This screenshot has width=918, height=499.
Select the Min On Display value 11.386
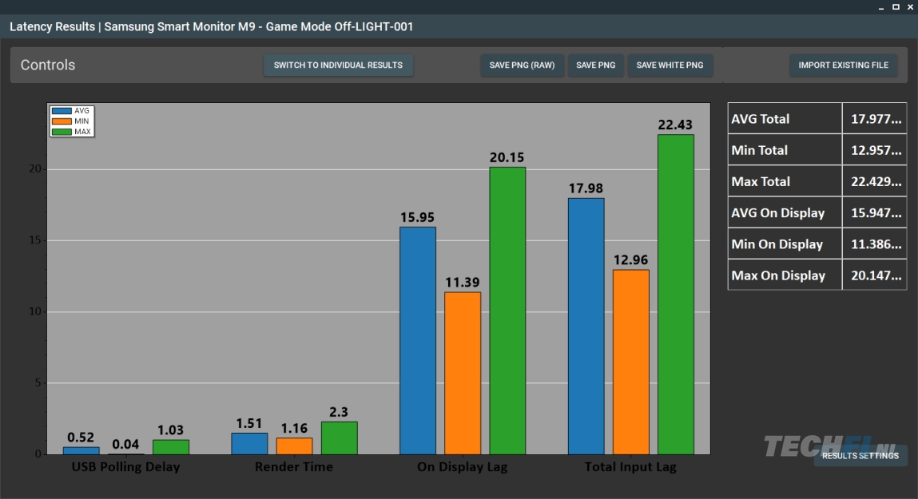tap(875, 244)
